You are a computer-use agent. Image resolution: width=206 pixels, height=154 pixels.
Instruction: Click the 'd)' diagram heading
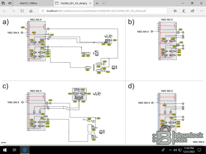coord(131,86)
